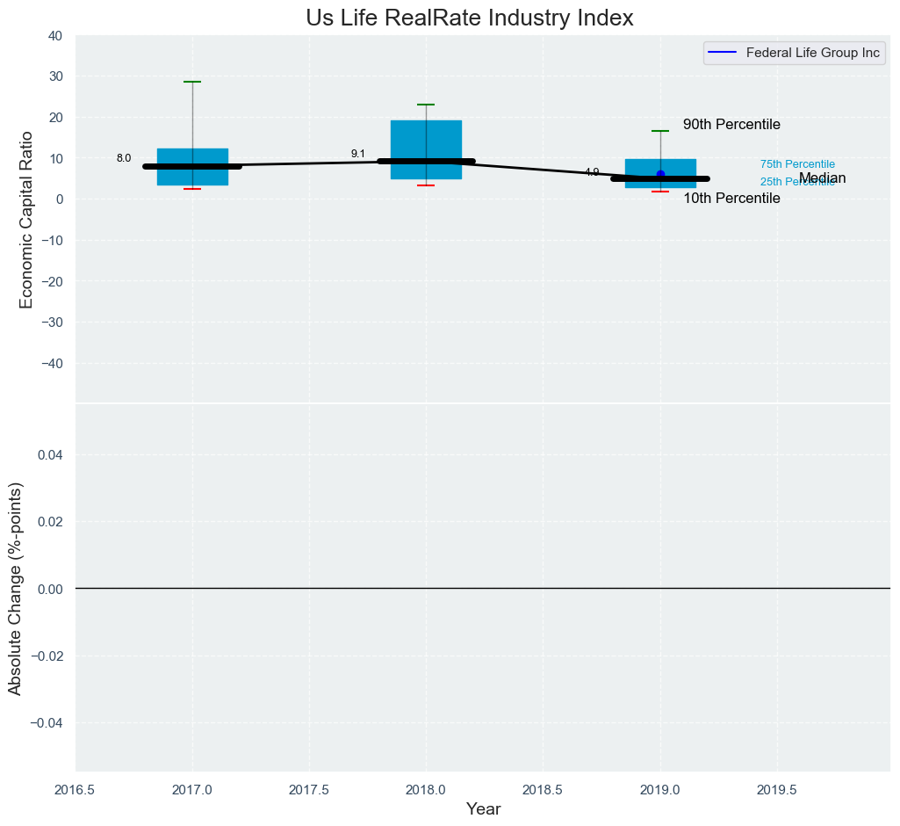900x826 pixels.
Task: Select the thick black median bar for 2018
Action: 426,162
